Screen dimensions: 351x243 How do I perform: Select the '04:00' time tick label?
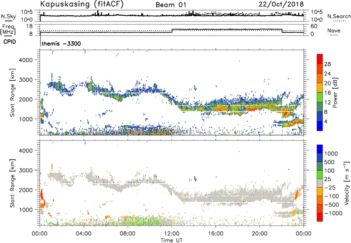point(84,234)
